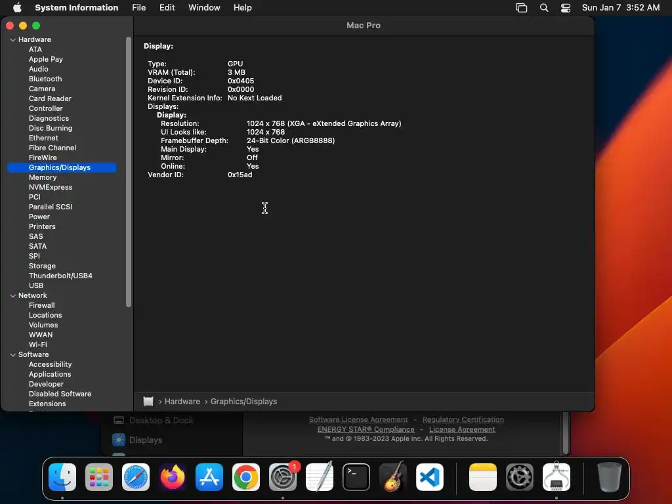Click the Apple menu logo

pos(17,7)
